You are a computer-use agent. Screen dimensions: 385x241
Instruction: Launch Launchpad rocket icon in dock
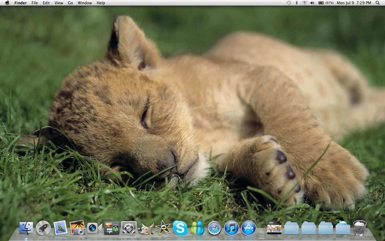point(43,228)
